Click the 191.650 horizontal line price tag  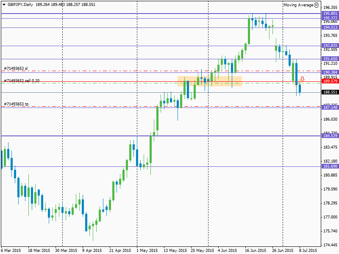(x=330, y=59)
